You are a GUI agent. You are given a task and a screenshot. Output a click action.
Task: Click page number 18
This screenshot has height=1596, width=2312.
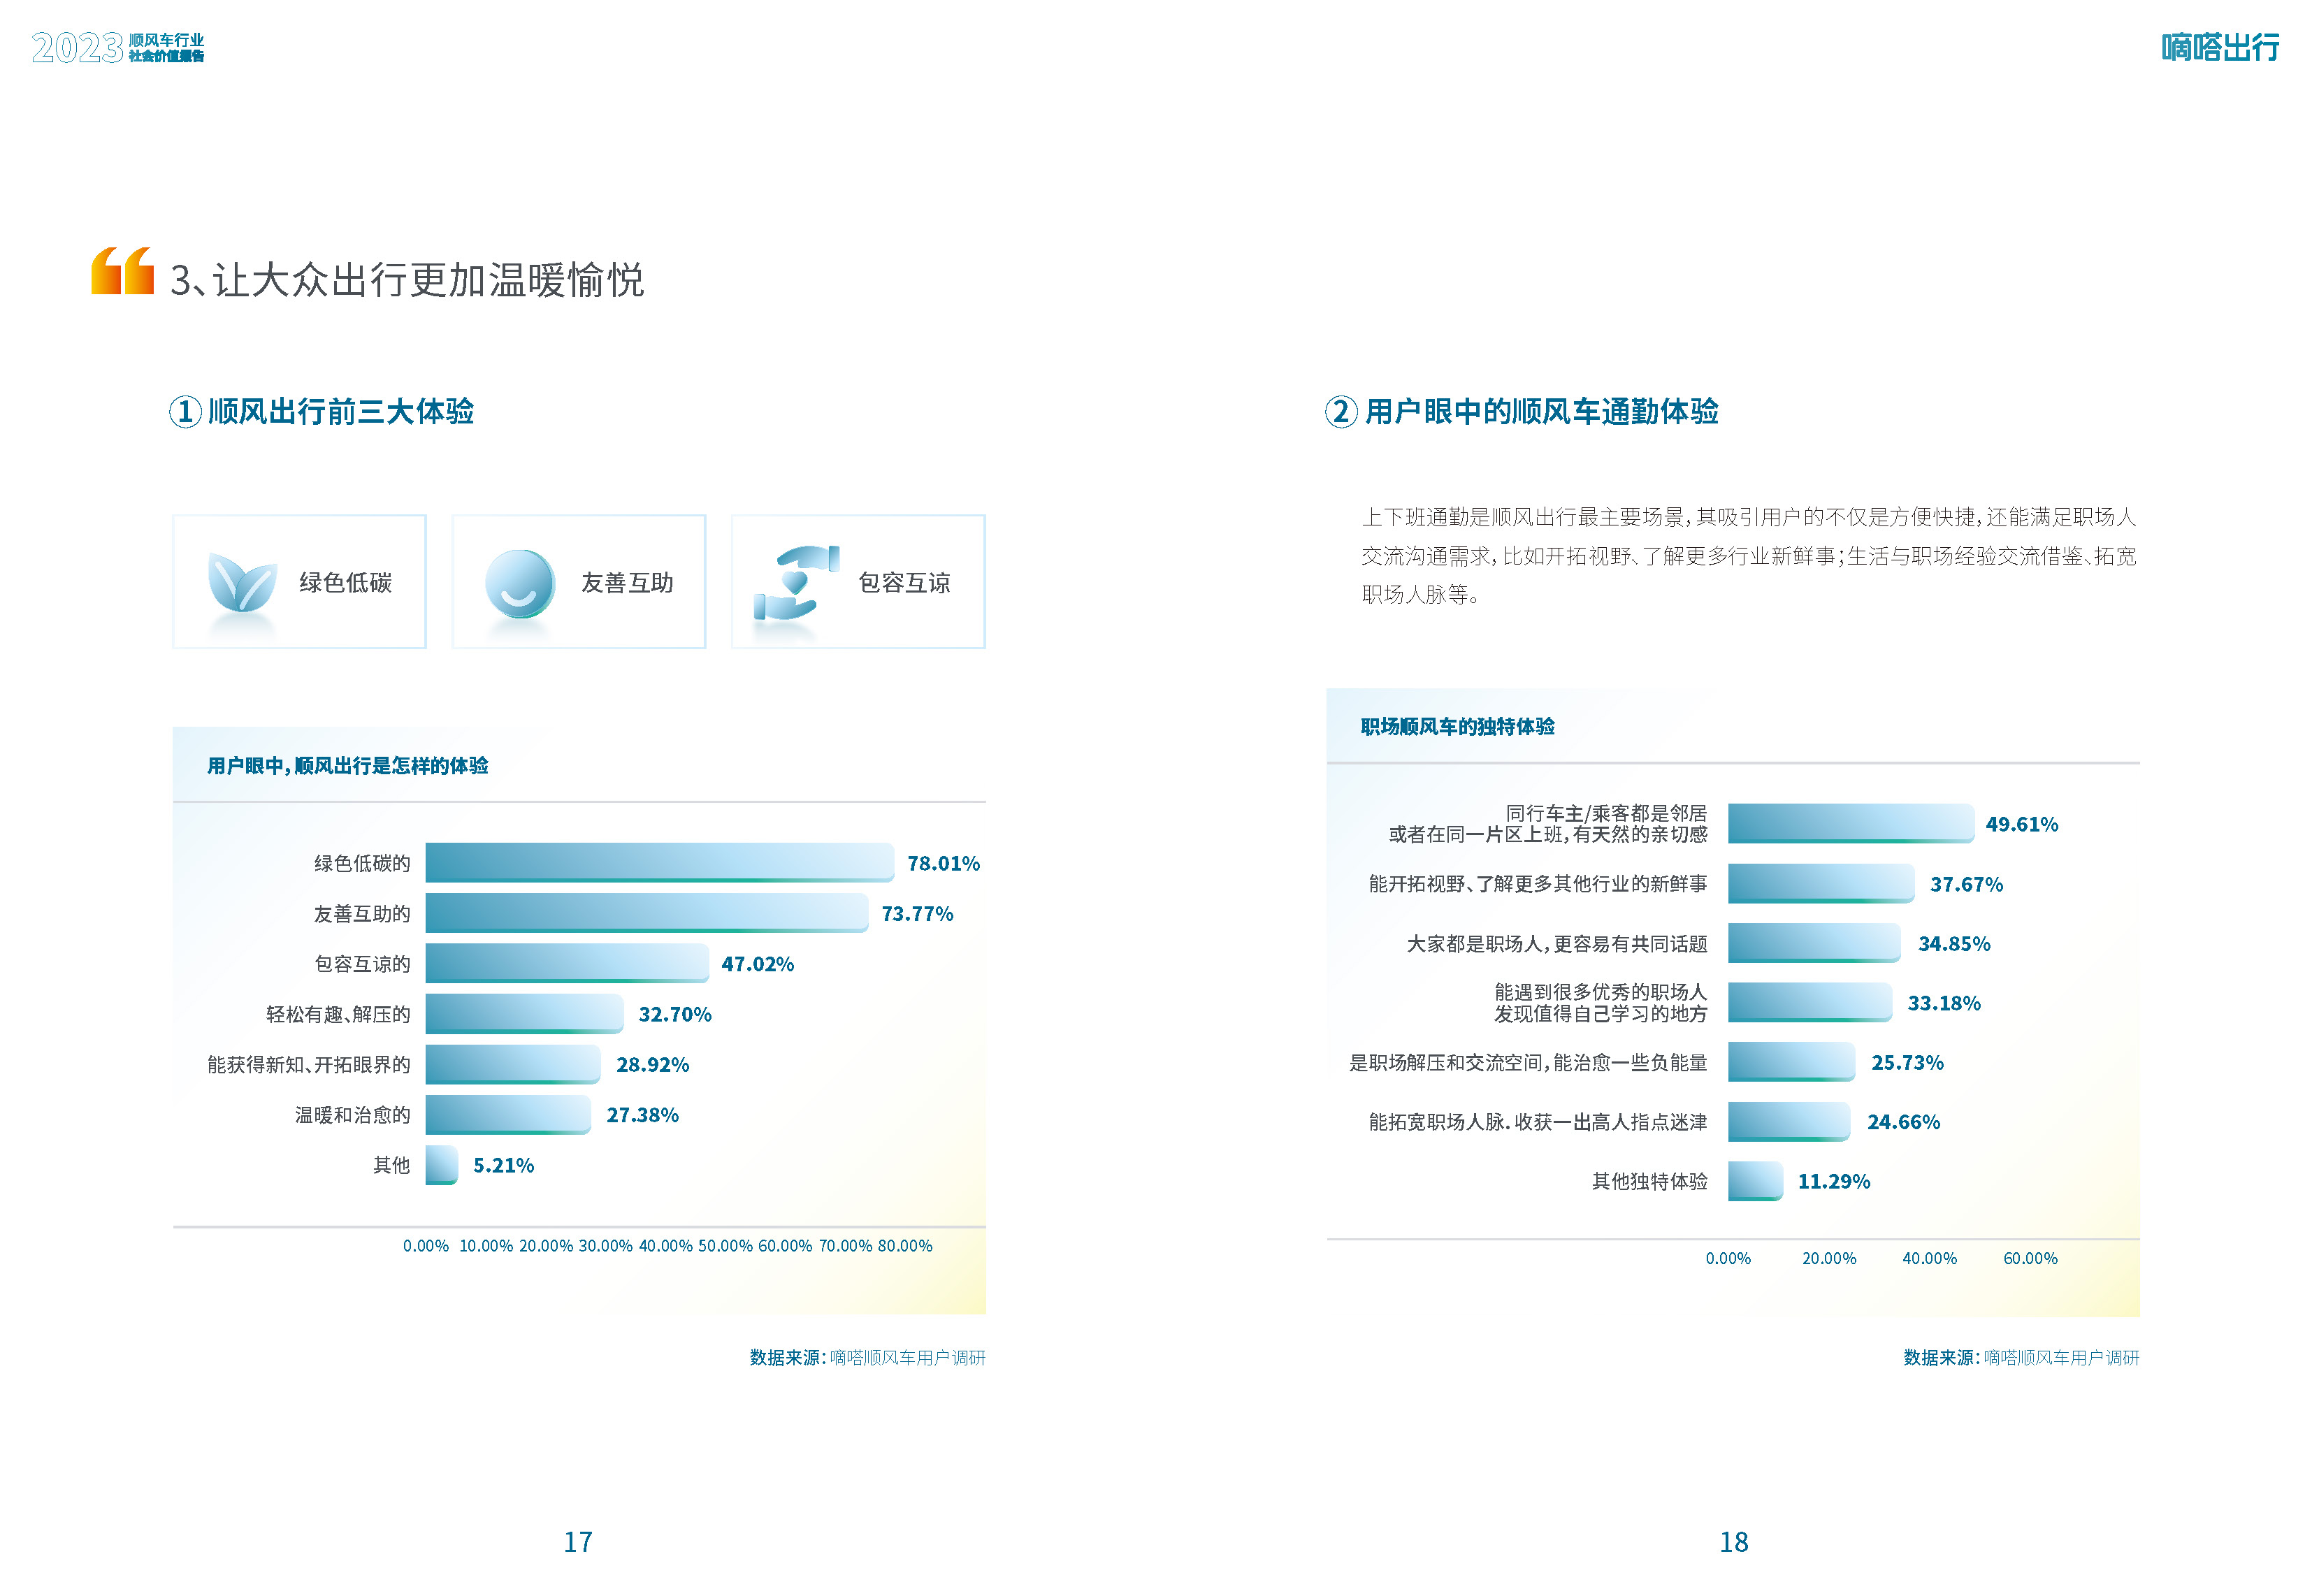pos(1734,1542)
